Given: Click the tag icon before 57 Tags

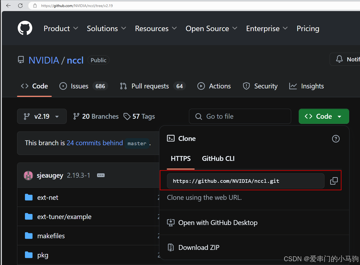Looking at the screenshot, I should click(127, 116).
